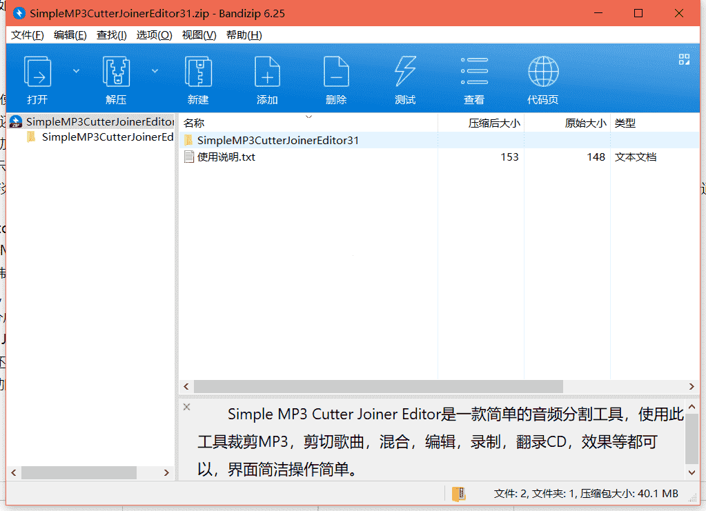Click the View (查看) list icon

(x=474, y=71)
